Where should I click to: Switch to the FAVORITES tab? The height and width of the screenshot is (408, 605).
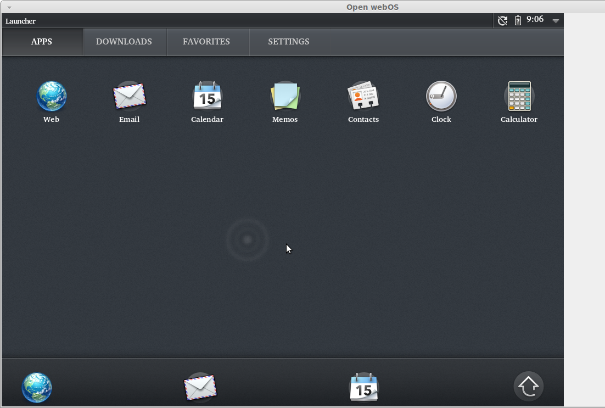[x=208, y=42]
